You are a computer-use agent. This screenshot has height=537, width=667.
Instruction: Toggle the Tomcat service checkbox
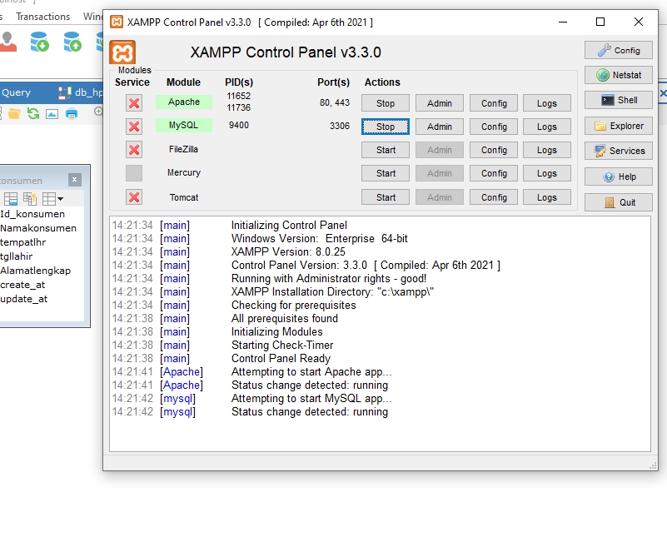point(134,197)
